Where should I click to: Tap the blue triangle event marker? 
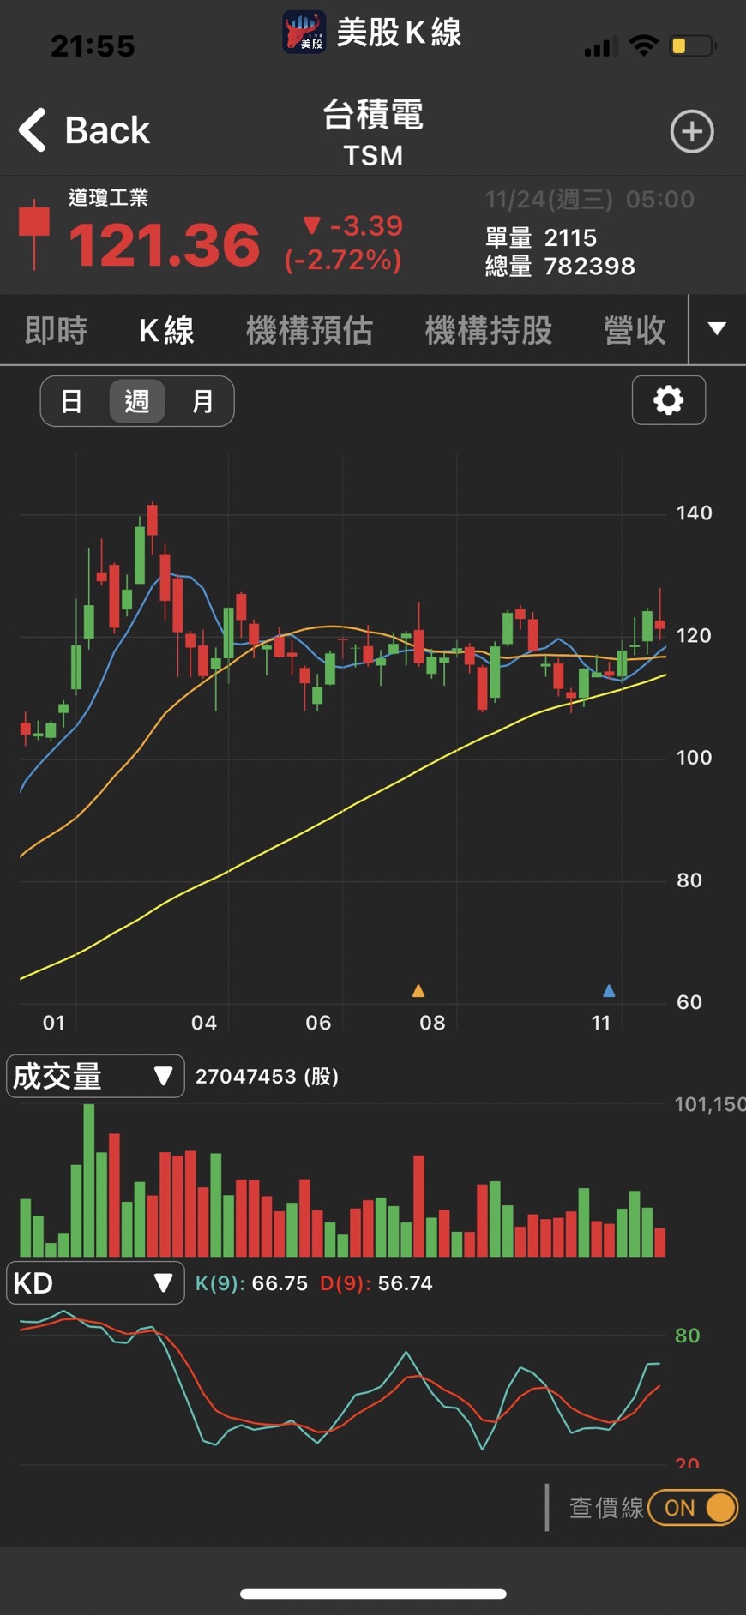(x=609, y=991)
